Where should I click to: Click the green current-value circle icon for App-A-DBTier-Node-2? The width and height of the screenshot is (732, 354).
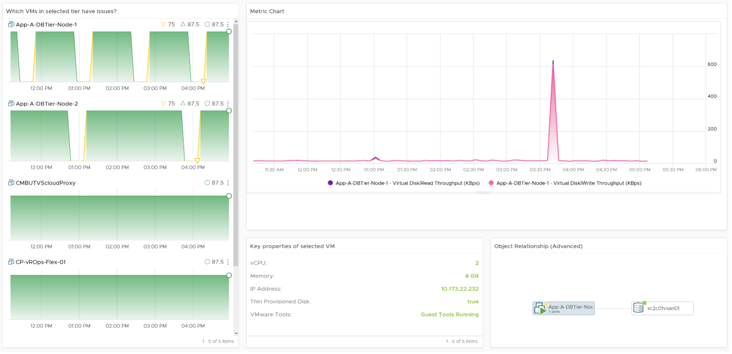(x=207, y=104)
